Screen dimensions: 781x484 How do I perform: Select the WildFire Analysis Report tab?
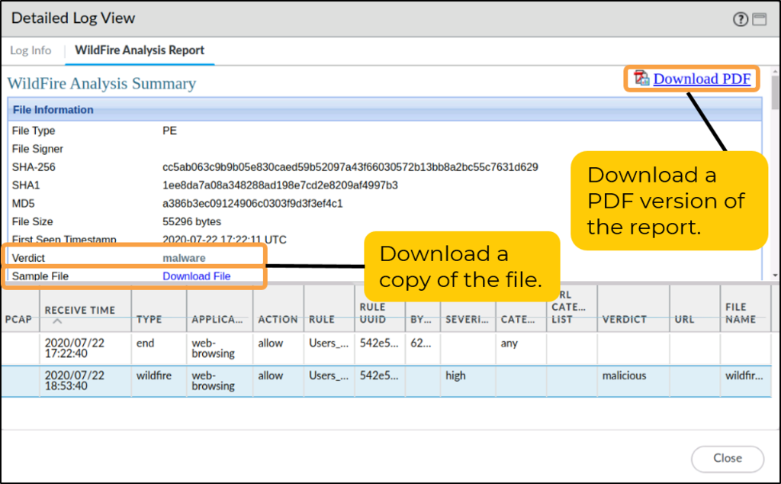point(140,50)
